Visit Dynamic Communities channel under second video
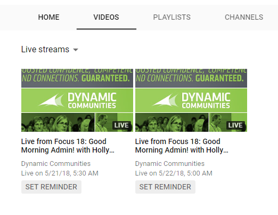278x215 pixels. [170, 164]
